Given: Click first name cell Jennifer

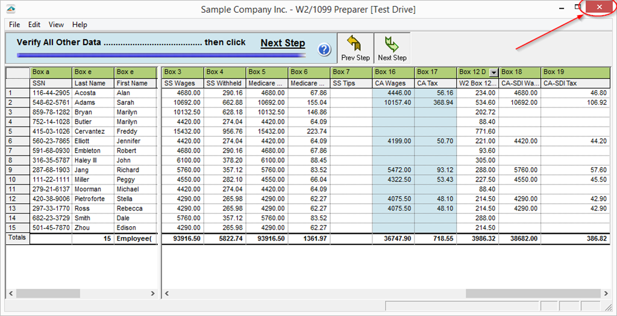Looking at the screenshot, I should (x=136, y=141).
